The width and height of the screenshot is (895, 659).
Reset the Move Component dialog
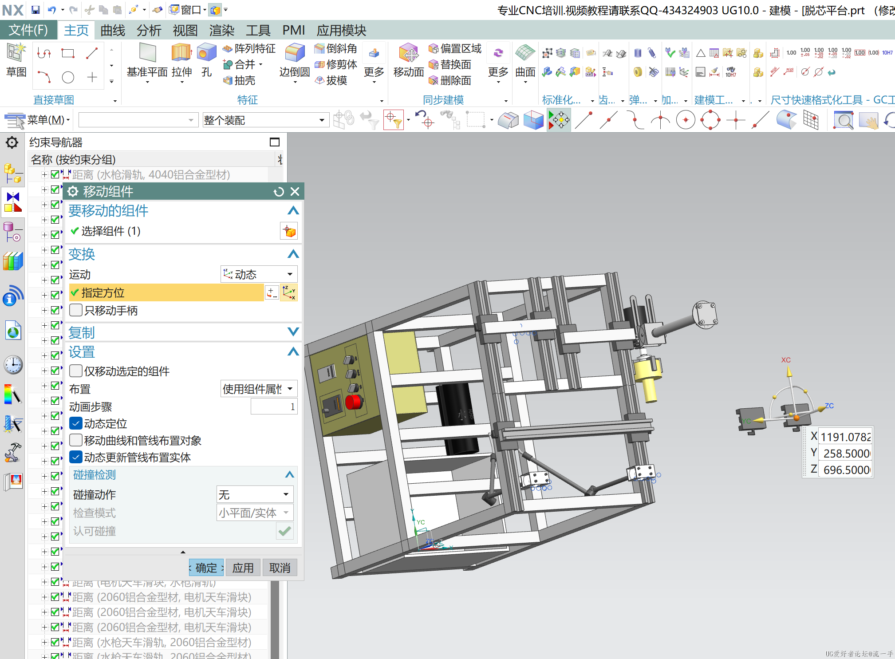tap(279, 192)
